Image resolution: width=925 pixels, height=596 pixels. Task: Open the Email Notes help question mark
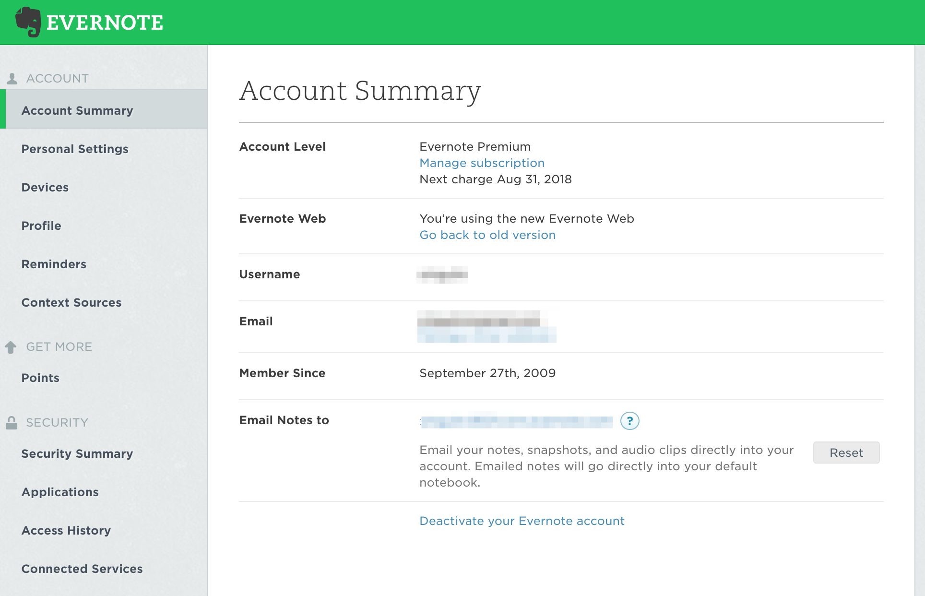(x=629, y=421)
